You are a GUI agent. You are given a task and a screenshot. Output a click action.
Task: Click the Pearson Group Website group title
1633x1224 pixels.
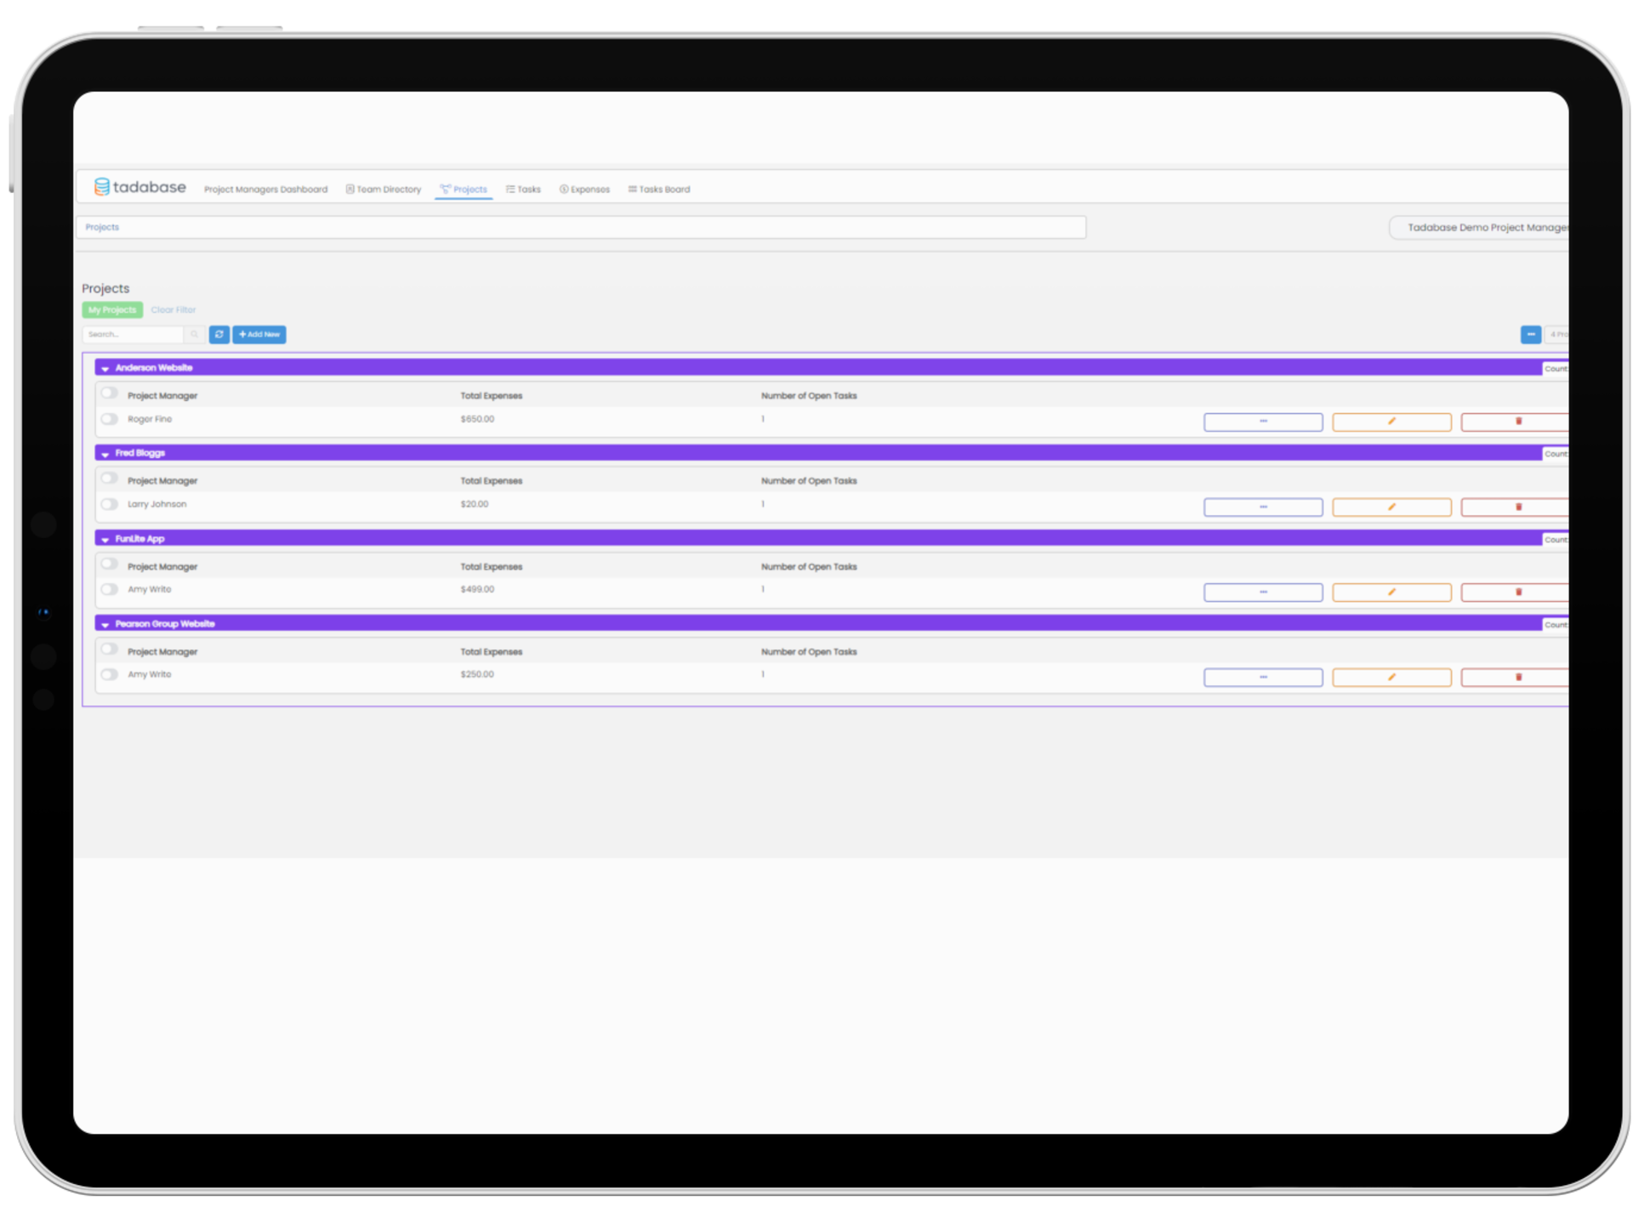(165, 624)
